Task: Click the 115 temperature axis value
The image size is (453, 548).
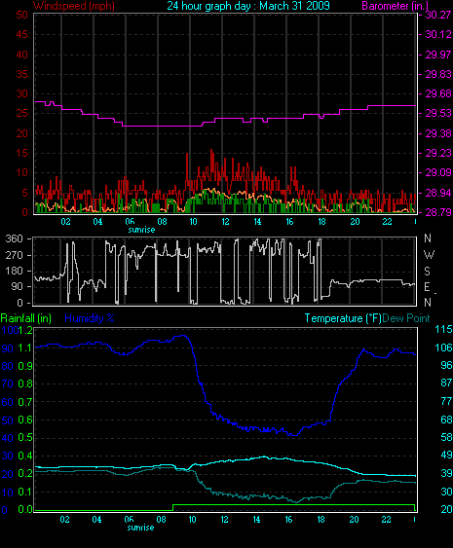Action: [443, 329]
